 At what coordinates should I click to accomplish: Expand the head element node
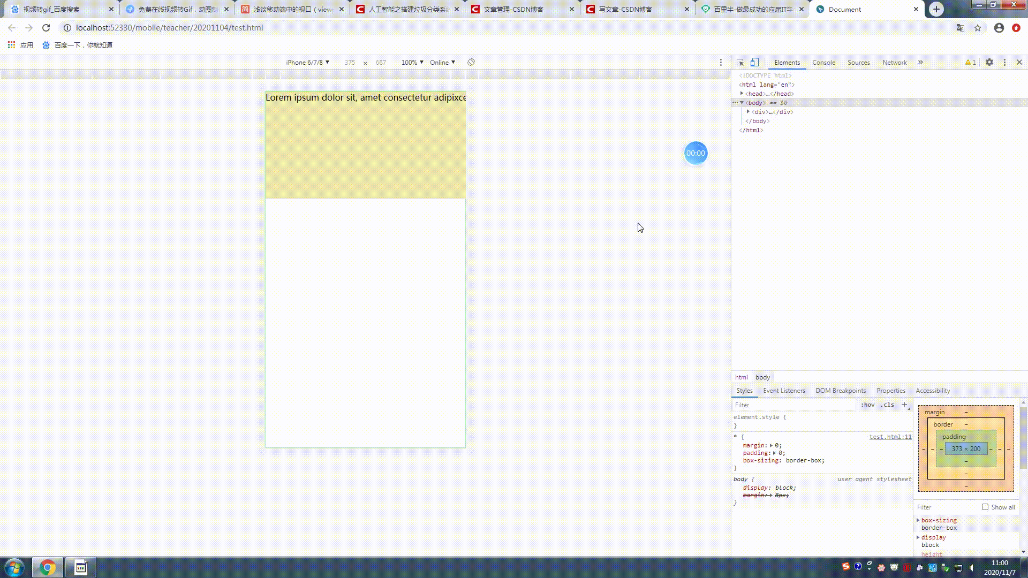(x=742, y=94)
